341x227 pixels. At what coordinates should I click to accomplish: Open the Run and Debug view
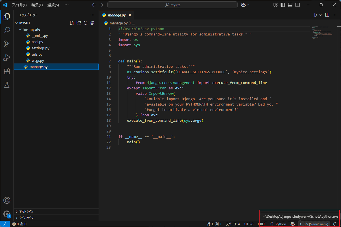pyautogui.click(x=7, y=58)
